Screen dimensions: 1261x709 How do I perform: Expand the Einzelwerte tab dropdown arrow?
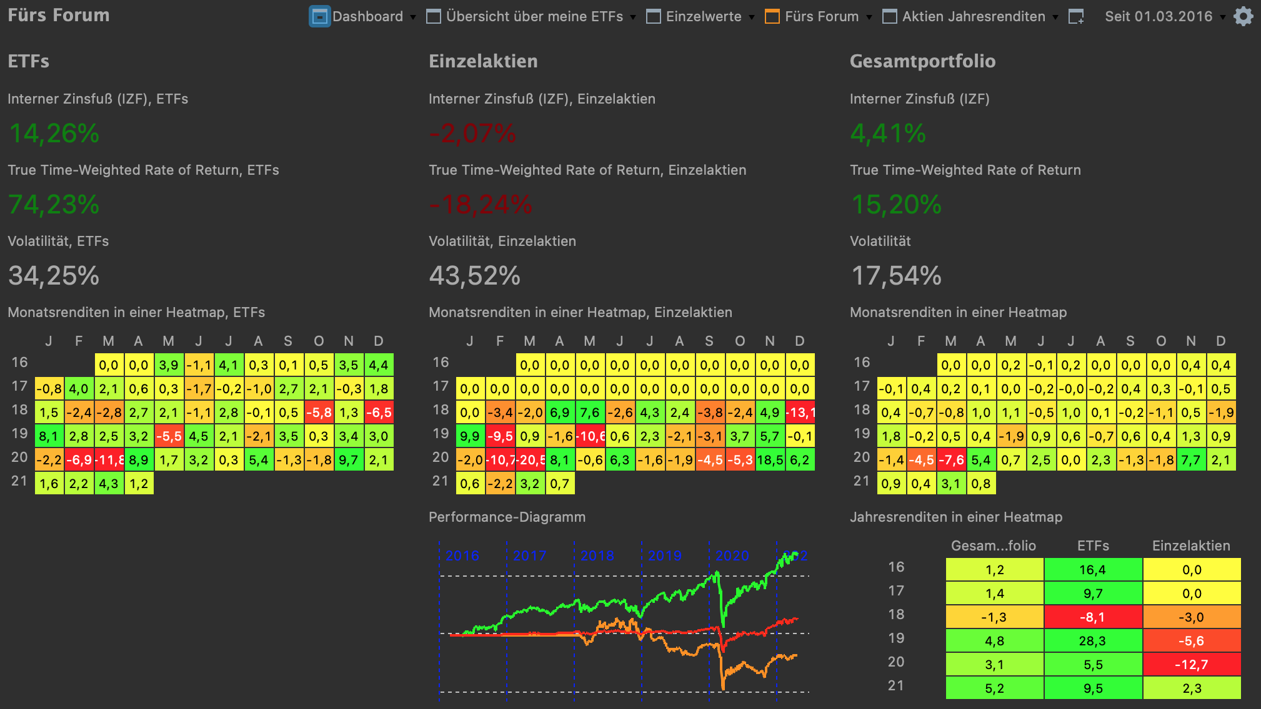tap(752, 17)
